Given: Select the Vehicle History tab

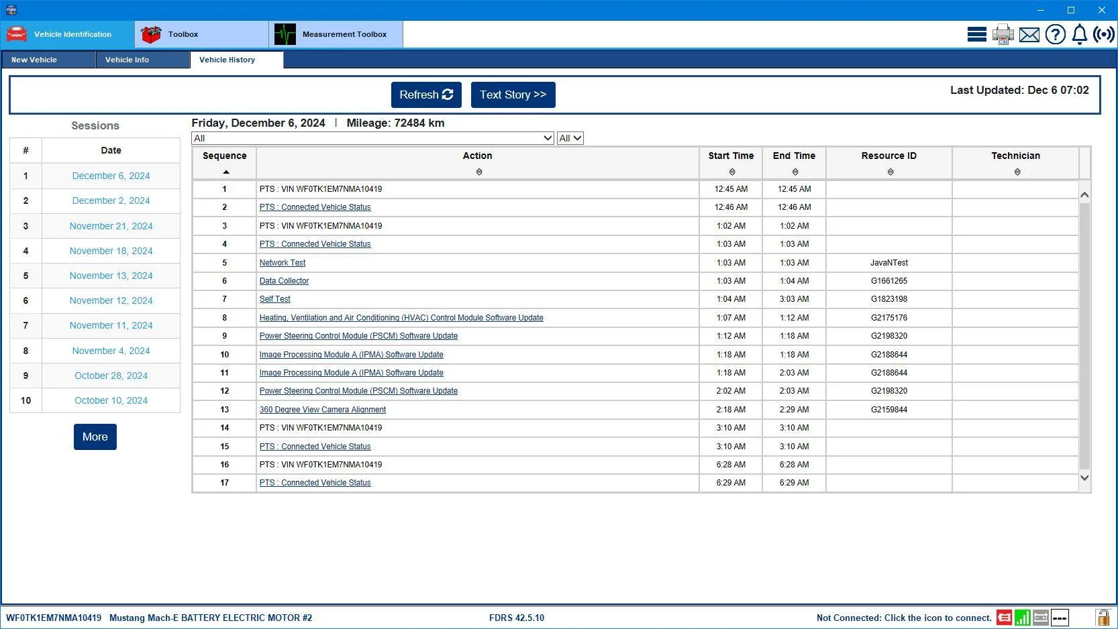Looking at the screenshot, I should (x=237, y=60).
